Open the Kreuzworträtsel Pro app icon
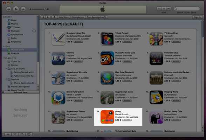The height and width of the screenshot is (140, 206). click(x=59, y=39)
